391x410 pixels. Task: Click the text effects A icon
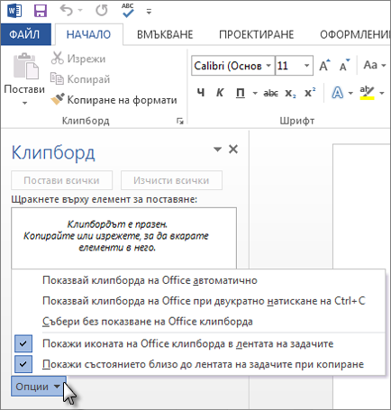tap(338, 93)
